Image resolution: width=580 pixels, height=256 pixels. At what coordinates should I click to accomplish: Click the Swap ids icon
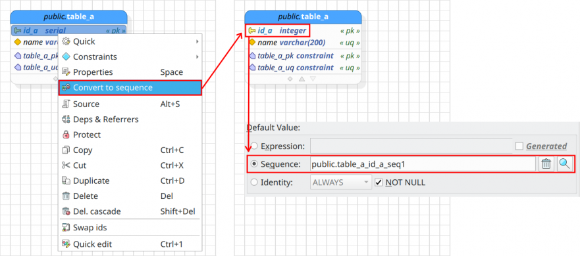pyautogui.click(x=66, y=228)
